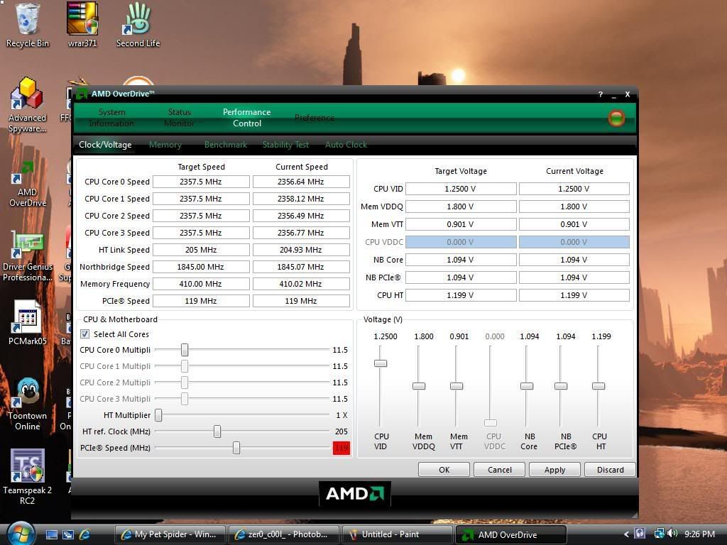
Task: Switch to the Memory tab
Action: [x=165, y=145]
